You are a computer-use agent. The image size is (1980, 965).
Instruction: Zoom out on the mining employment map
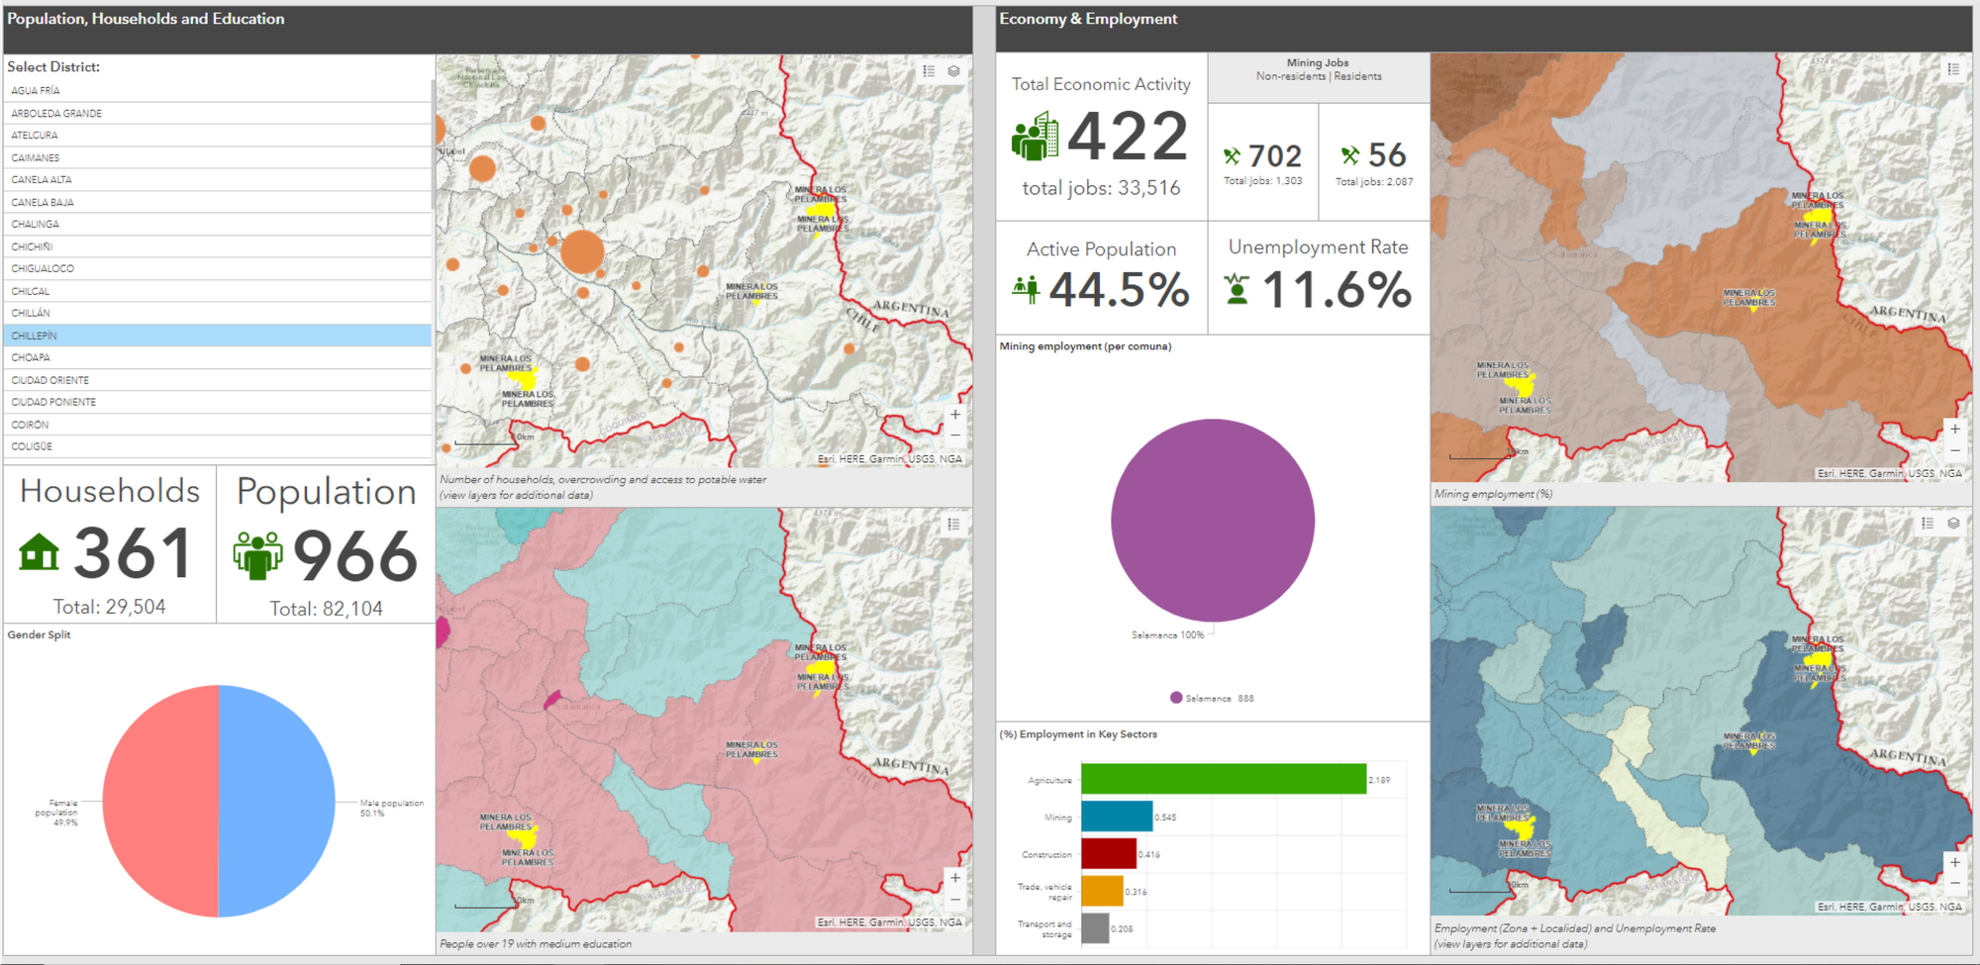[1955, 450]
